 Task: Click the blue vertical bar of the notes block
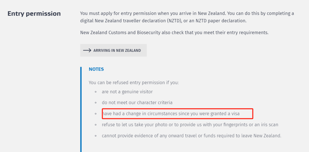click(81, 109)
